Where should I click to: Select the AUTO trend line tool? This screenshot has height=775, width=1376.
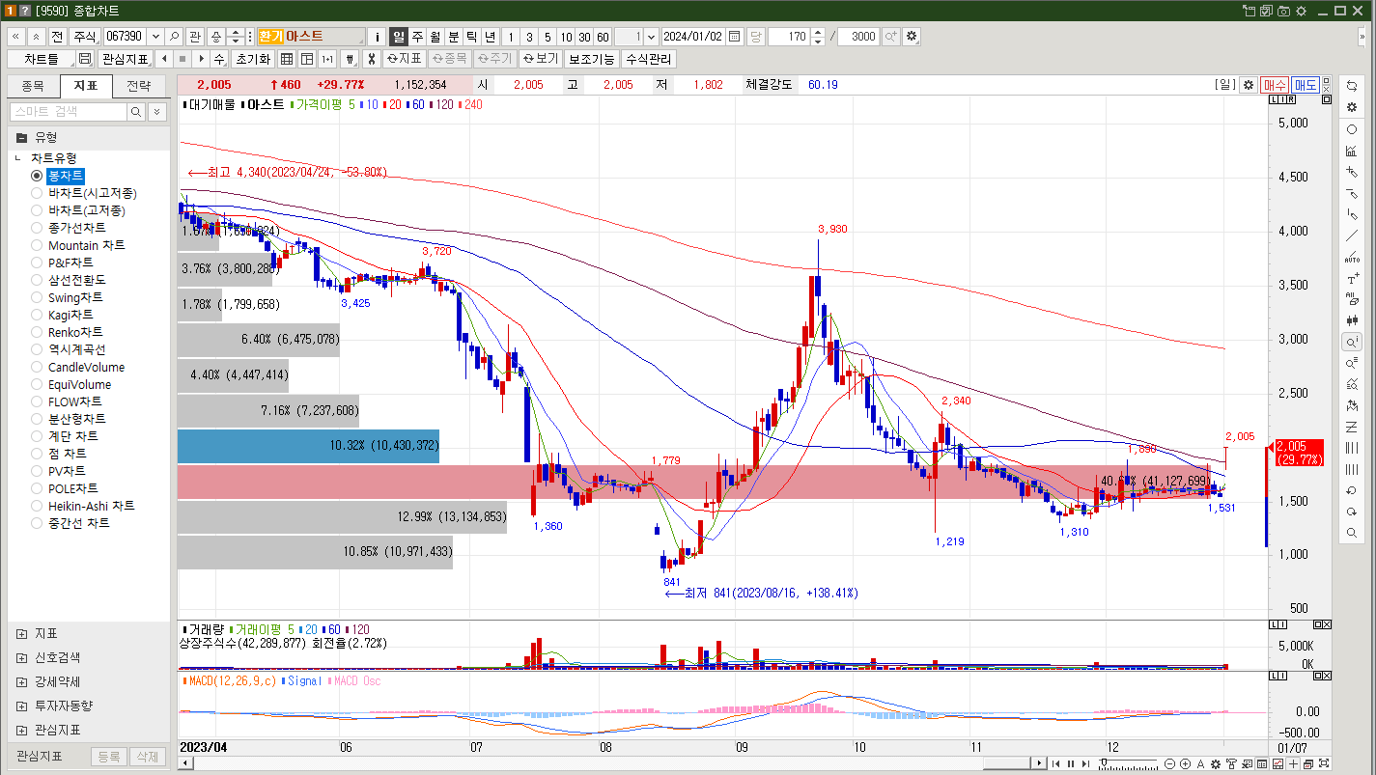pos(1352,258)
